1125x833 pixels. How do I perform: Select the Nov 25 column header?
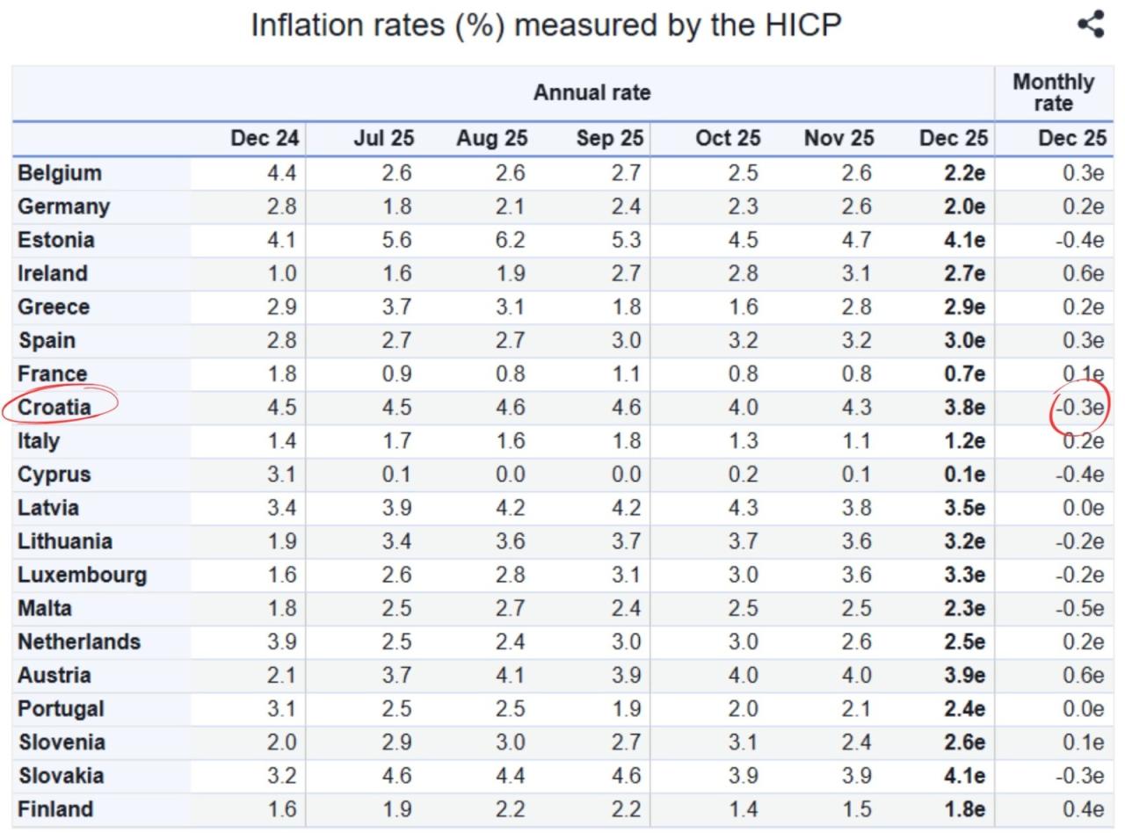pos(839,138)
